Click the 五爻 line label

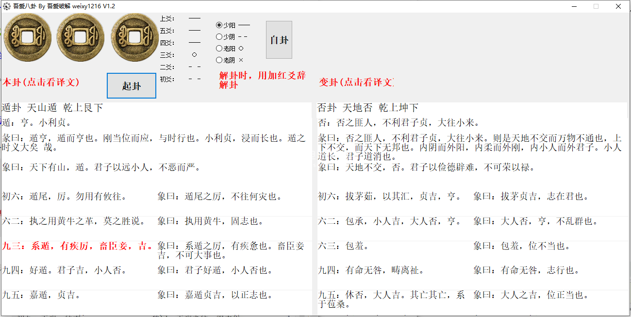(x=166, y=31)
